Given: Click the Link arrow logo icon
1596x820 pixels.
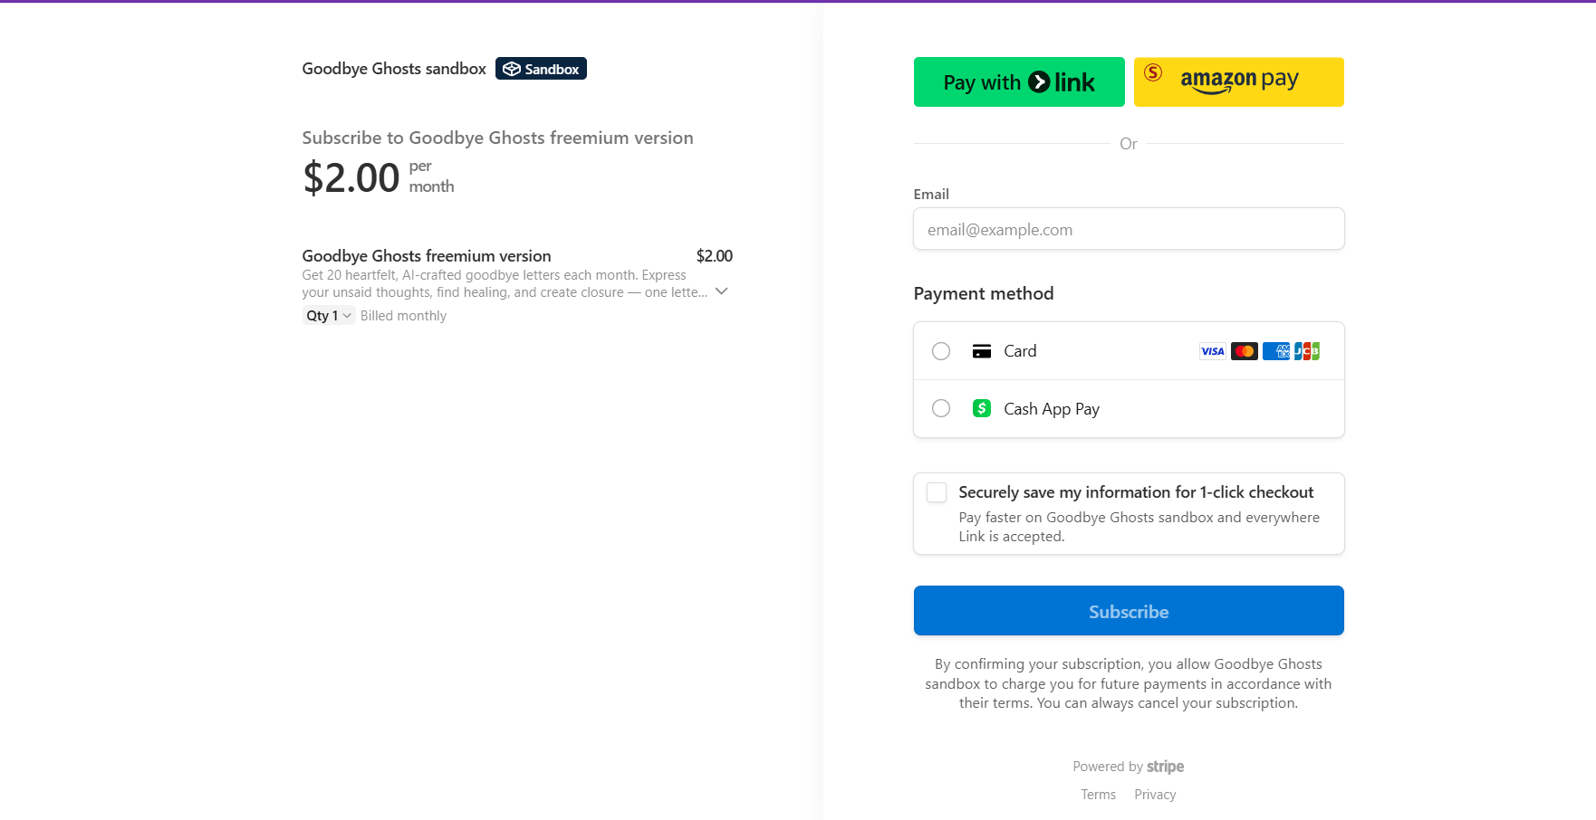Looking at the screenshot, I should [x=1040, y=82].
